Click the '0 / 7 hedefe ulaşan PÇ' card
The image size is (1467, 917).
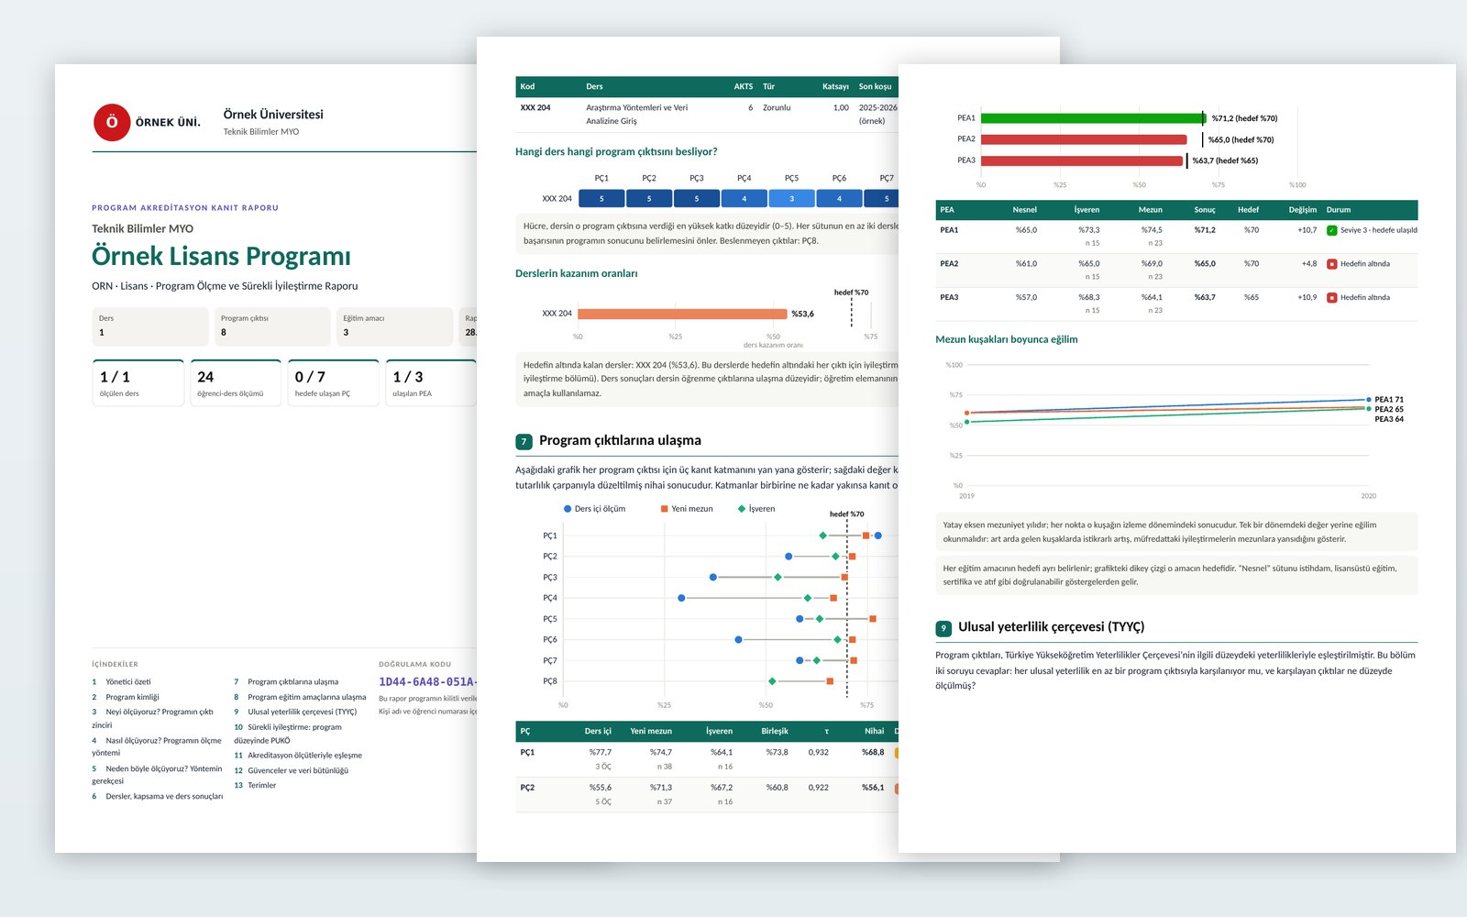[x=334, y=383]
